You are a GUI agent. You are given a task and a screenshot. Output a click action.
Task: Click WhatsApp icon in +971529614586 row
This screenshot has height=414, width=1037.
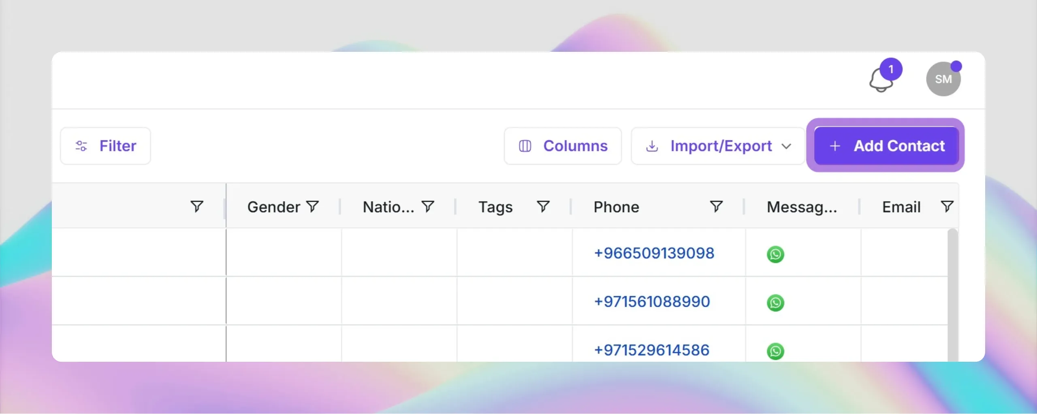pos(775,351)
